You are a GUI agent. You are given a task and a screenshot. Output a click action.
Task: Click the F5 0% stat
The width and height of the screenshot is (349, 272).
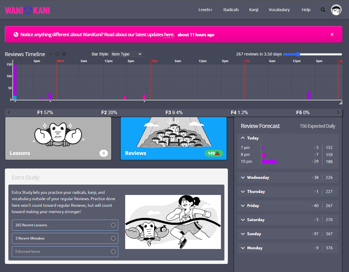pos(303,113)
